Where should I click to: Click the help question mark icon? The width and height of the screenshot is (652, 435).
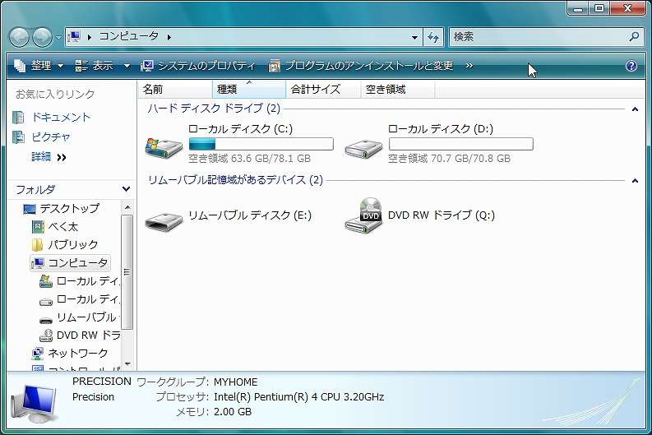pos(631,66)
